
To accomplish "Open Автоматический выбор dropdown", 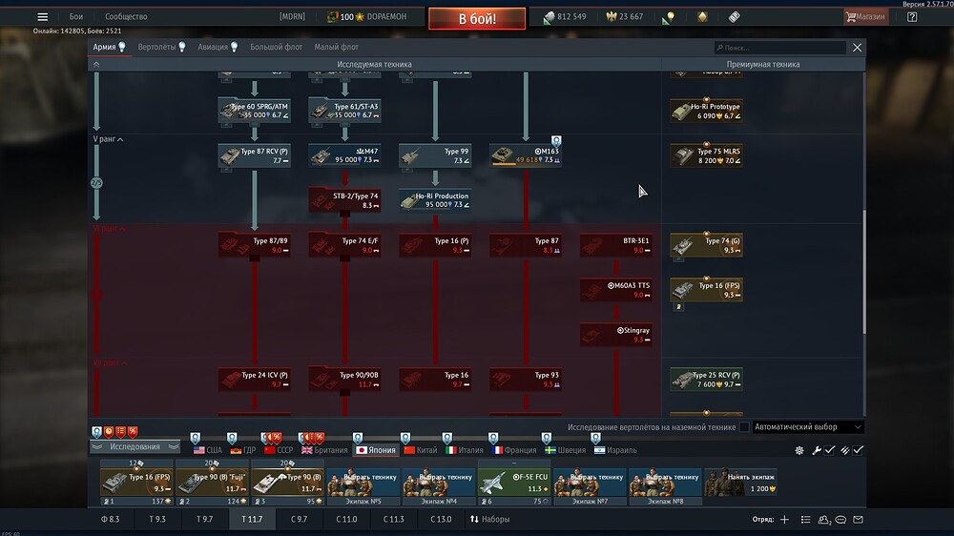I will (x=808, y=427).
